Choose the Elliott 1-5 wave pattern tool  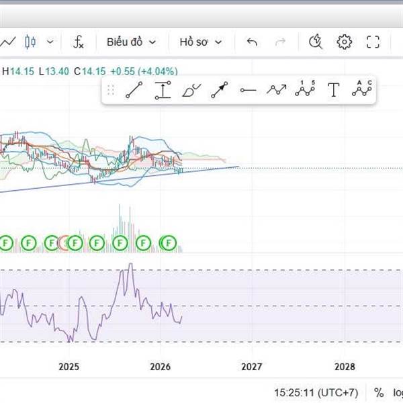pyautogui.click(x=304, y=89)
